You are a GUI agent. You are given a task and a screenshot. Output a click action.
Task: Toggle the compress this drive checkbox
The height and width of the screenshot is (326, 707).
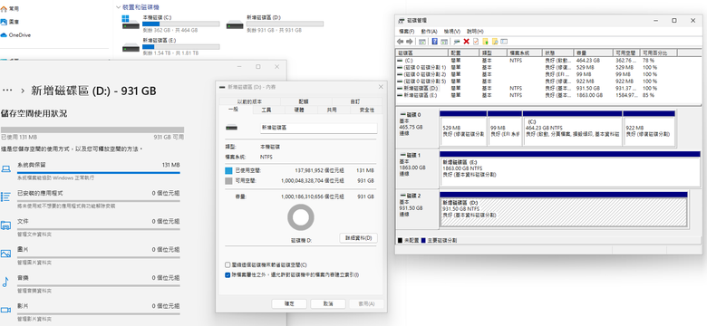(x=228, y=264)
